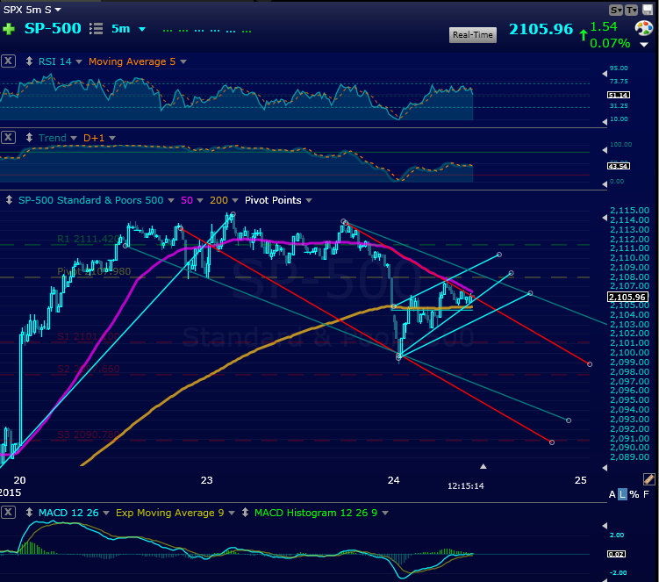Open the RSI 14 settings dropdown
The width and height of the screenshot is (659, 582).
click(79, 61)
